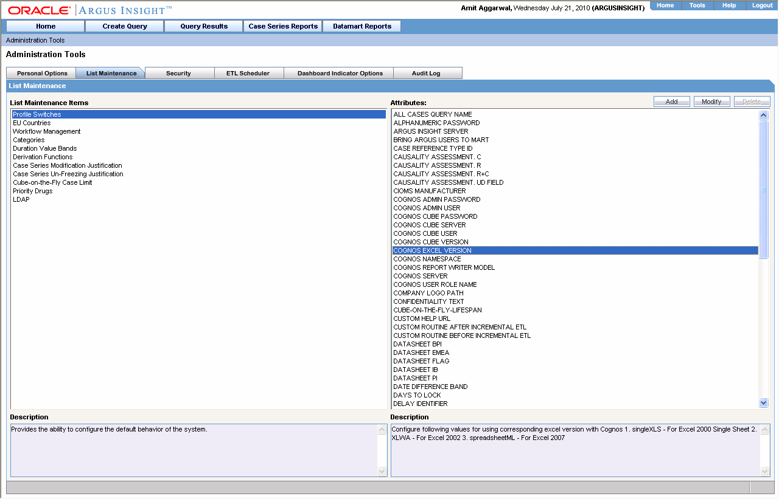The width and height of the screenshot is (779, 499).
Task: Select CUSTOM HELP URL attribute
Action: point(575,318)
